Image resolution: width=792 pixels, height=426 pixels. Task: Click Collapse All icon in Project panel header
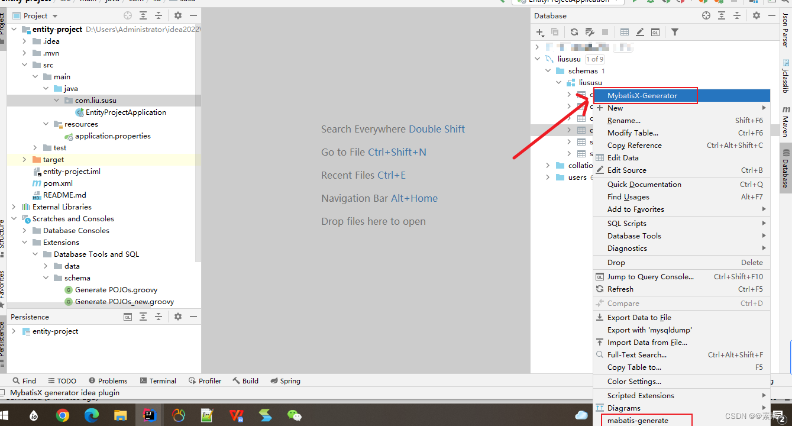(158, 16)
